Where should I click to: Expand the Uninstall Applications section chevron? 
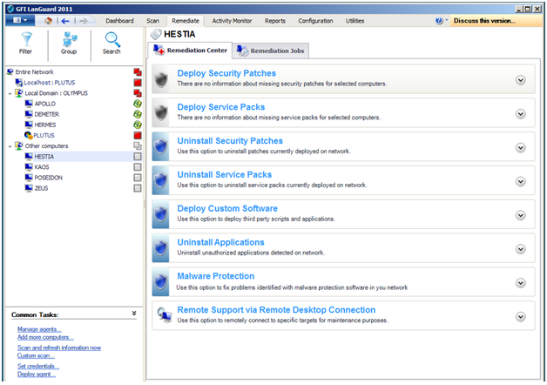521,249
